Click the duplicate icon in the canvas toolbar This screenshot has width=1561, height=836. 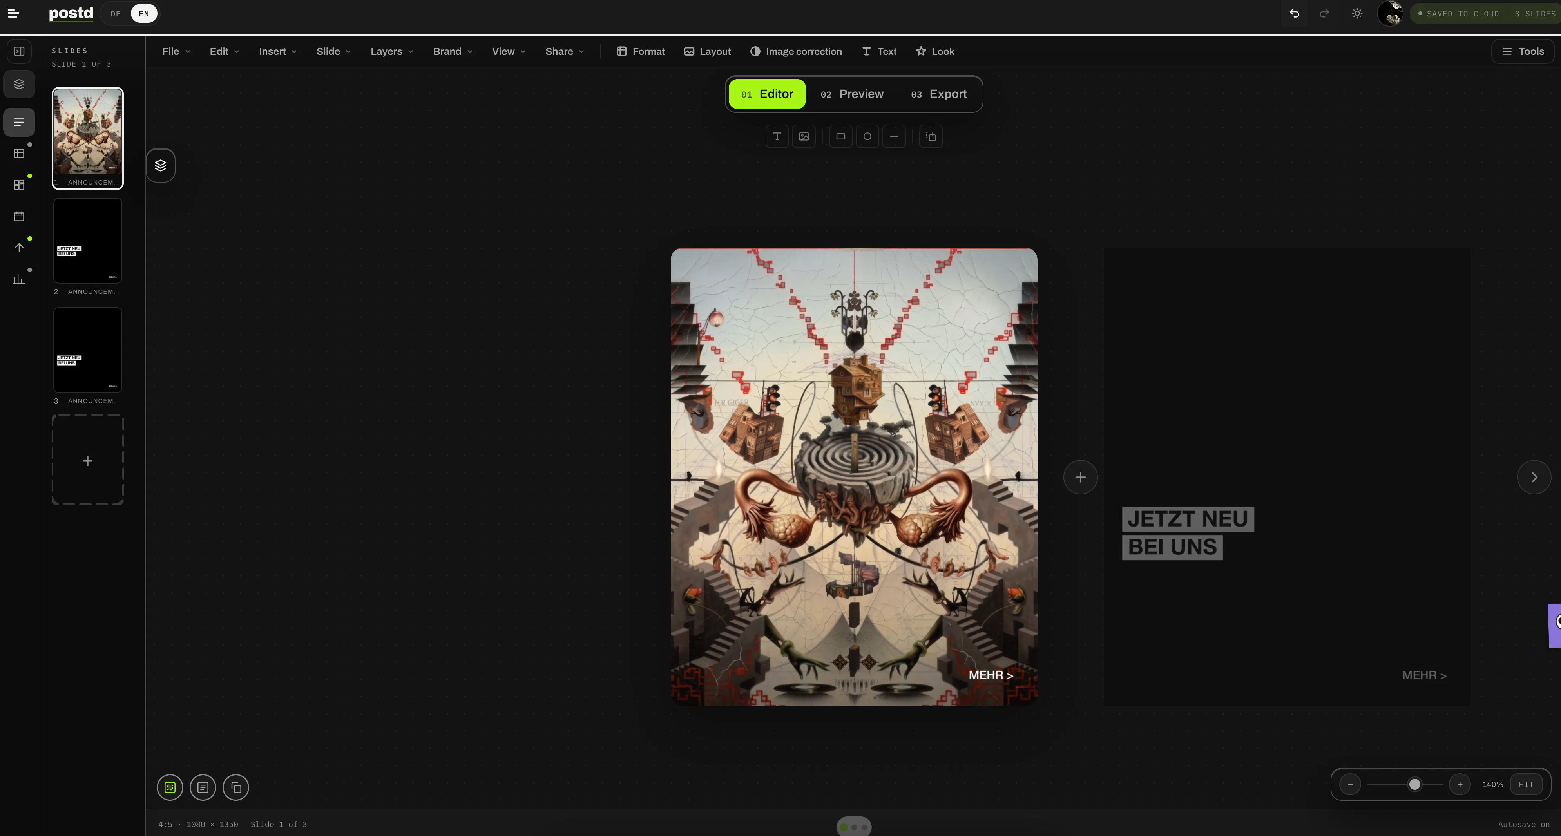[x=931, y=136]
